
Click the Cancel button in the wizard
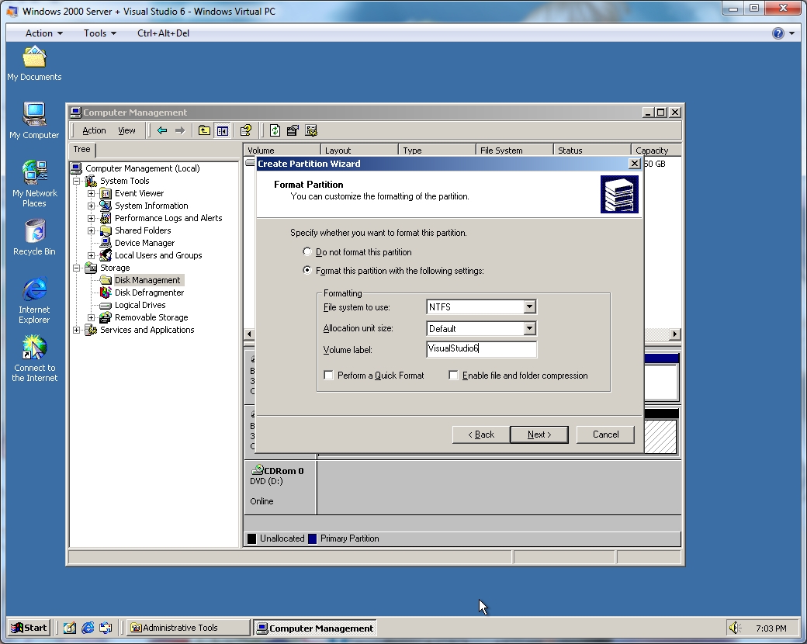(x=605, y=435)
